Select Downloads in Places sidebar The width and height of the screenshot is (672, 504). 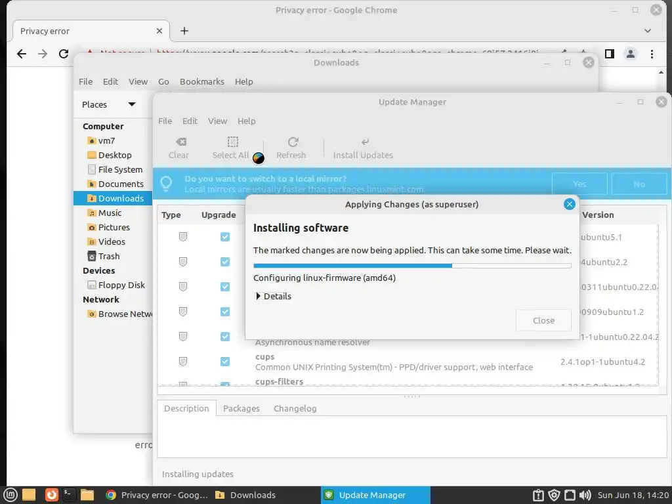(x=112, y=198)
